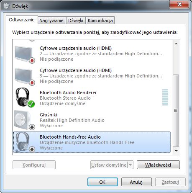This screenshot has width=192, height=193.
Task: Open the Dźwięki tab
Action: pyautogui.click(x=76, y=21)
